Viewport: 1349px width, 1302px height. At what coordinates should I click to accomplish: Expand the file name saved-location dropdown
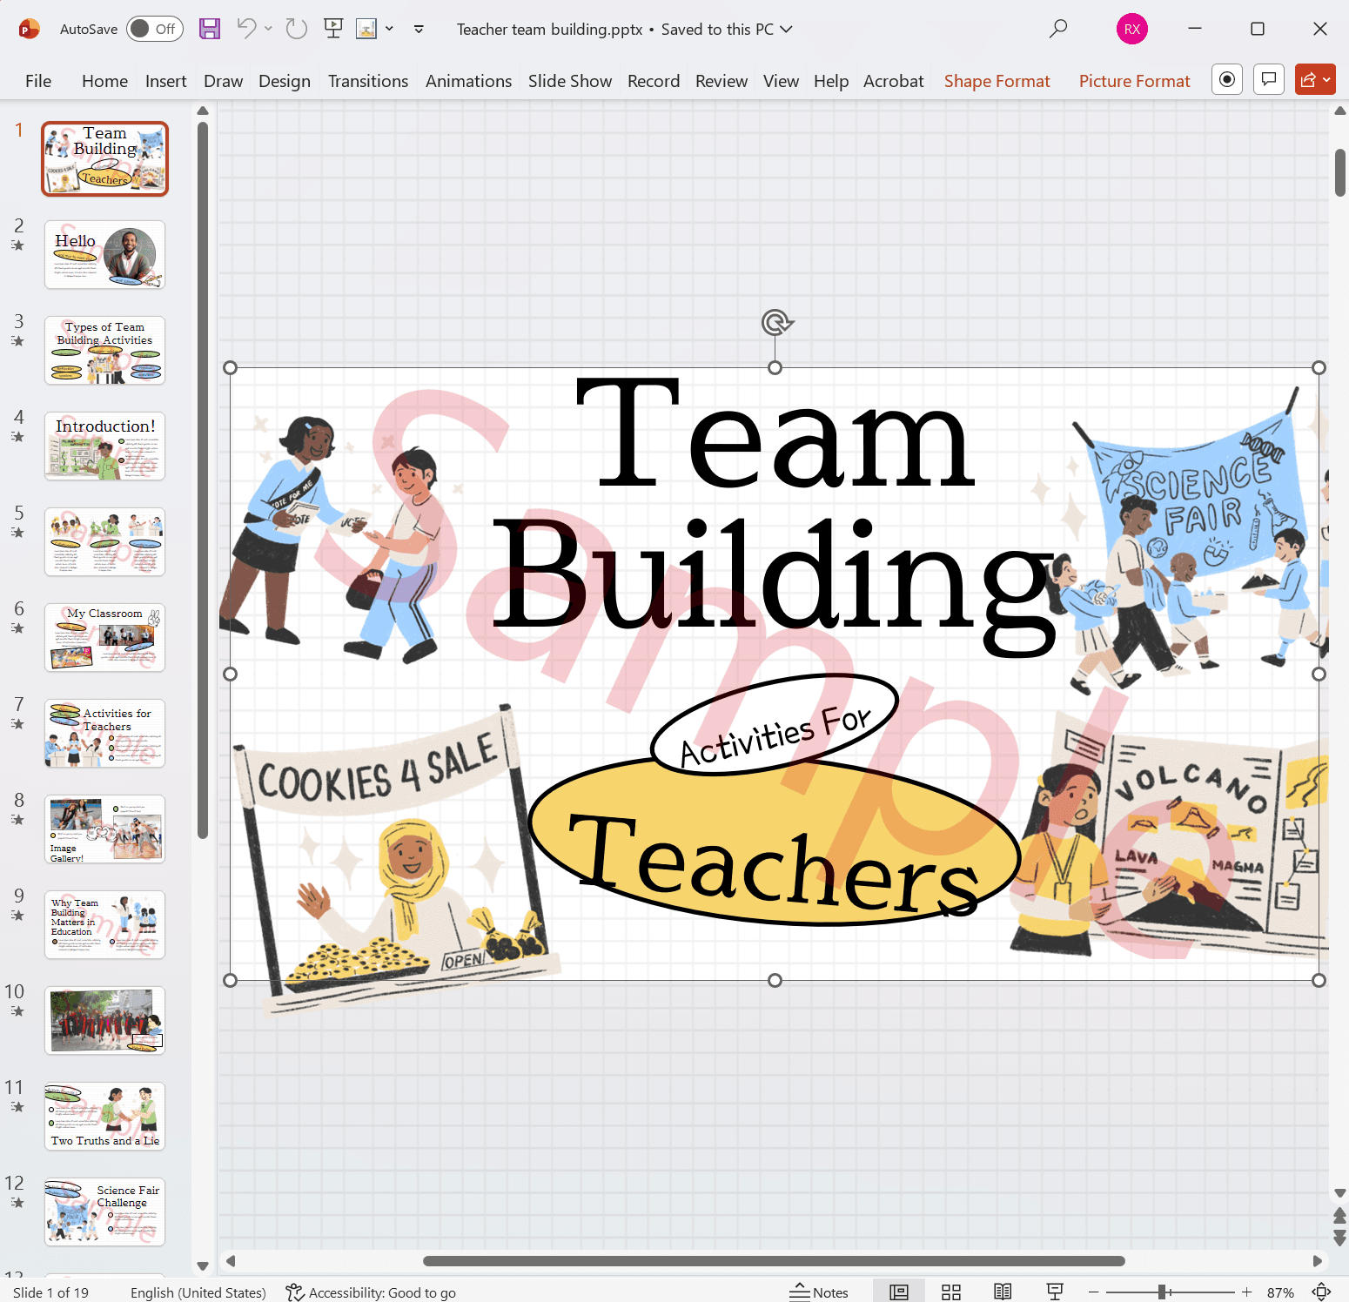tap(786, 29)
